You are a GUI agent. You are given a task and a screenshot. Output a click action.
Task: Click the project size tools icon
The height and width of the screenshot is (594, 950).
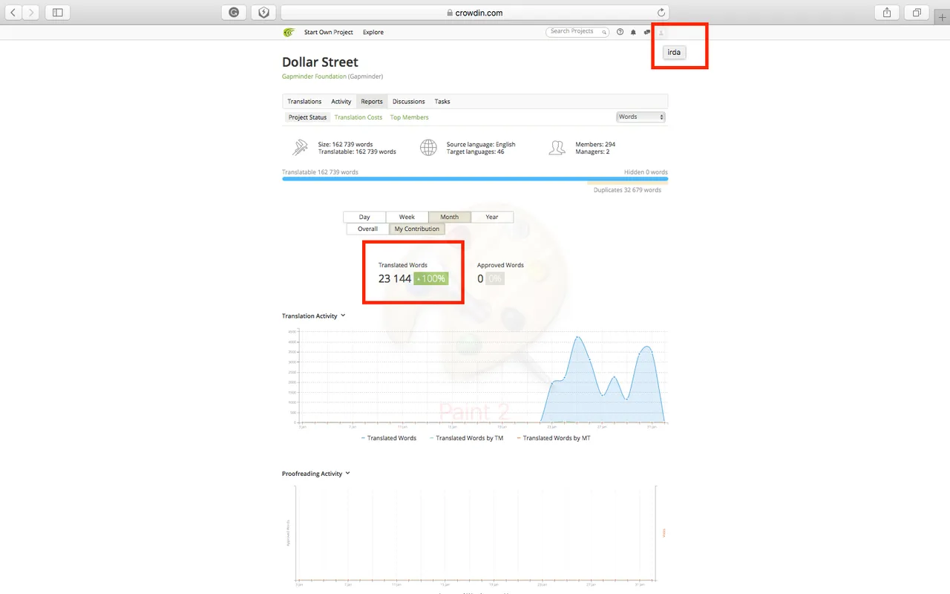[x=300, y=147]
